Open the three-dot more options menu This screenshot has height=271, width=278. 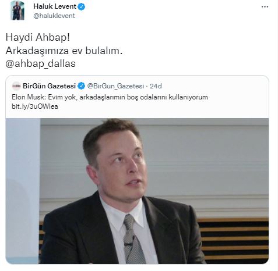[265, 7]
